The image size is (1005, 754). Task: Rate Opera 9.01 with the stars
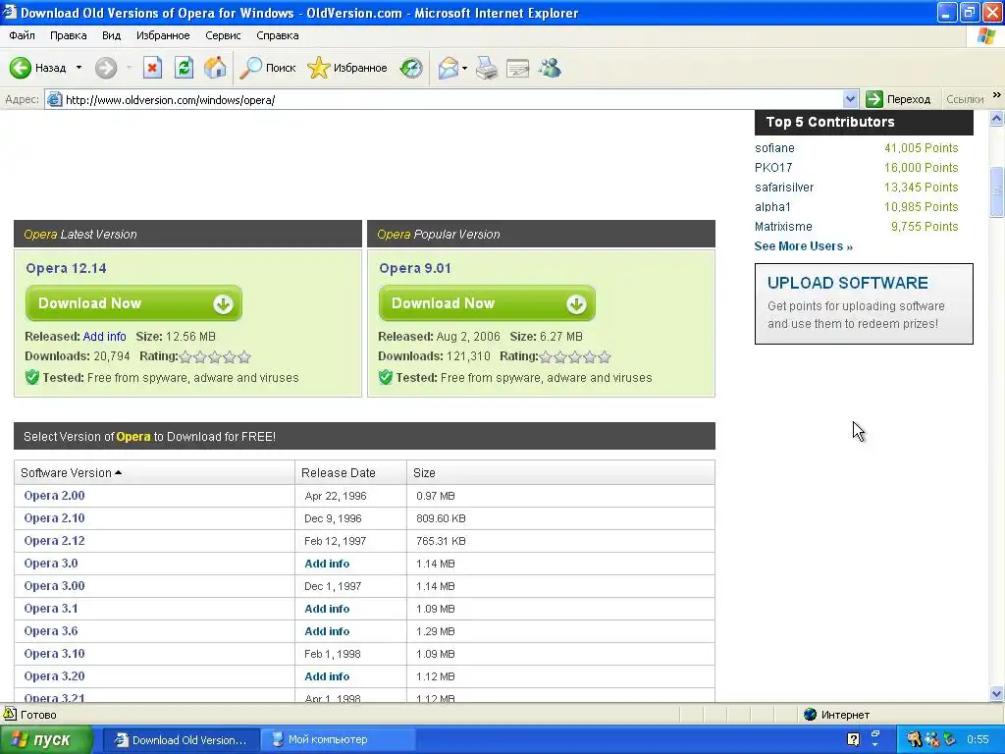click(575, 357)
